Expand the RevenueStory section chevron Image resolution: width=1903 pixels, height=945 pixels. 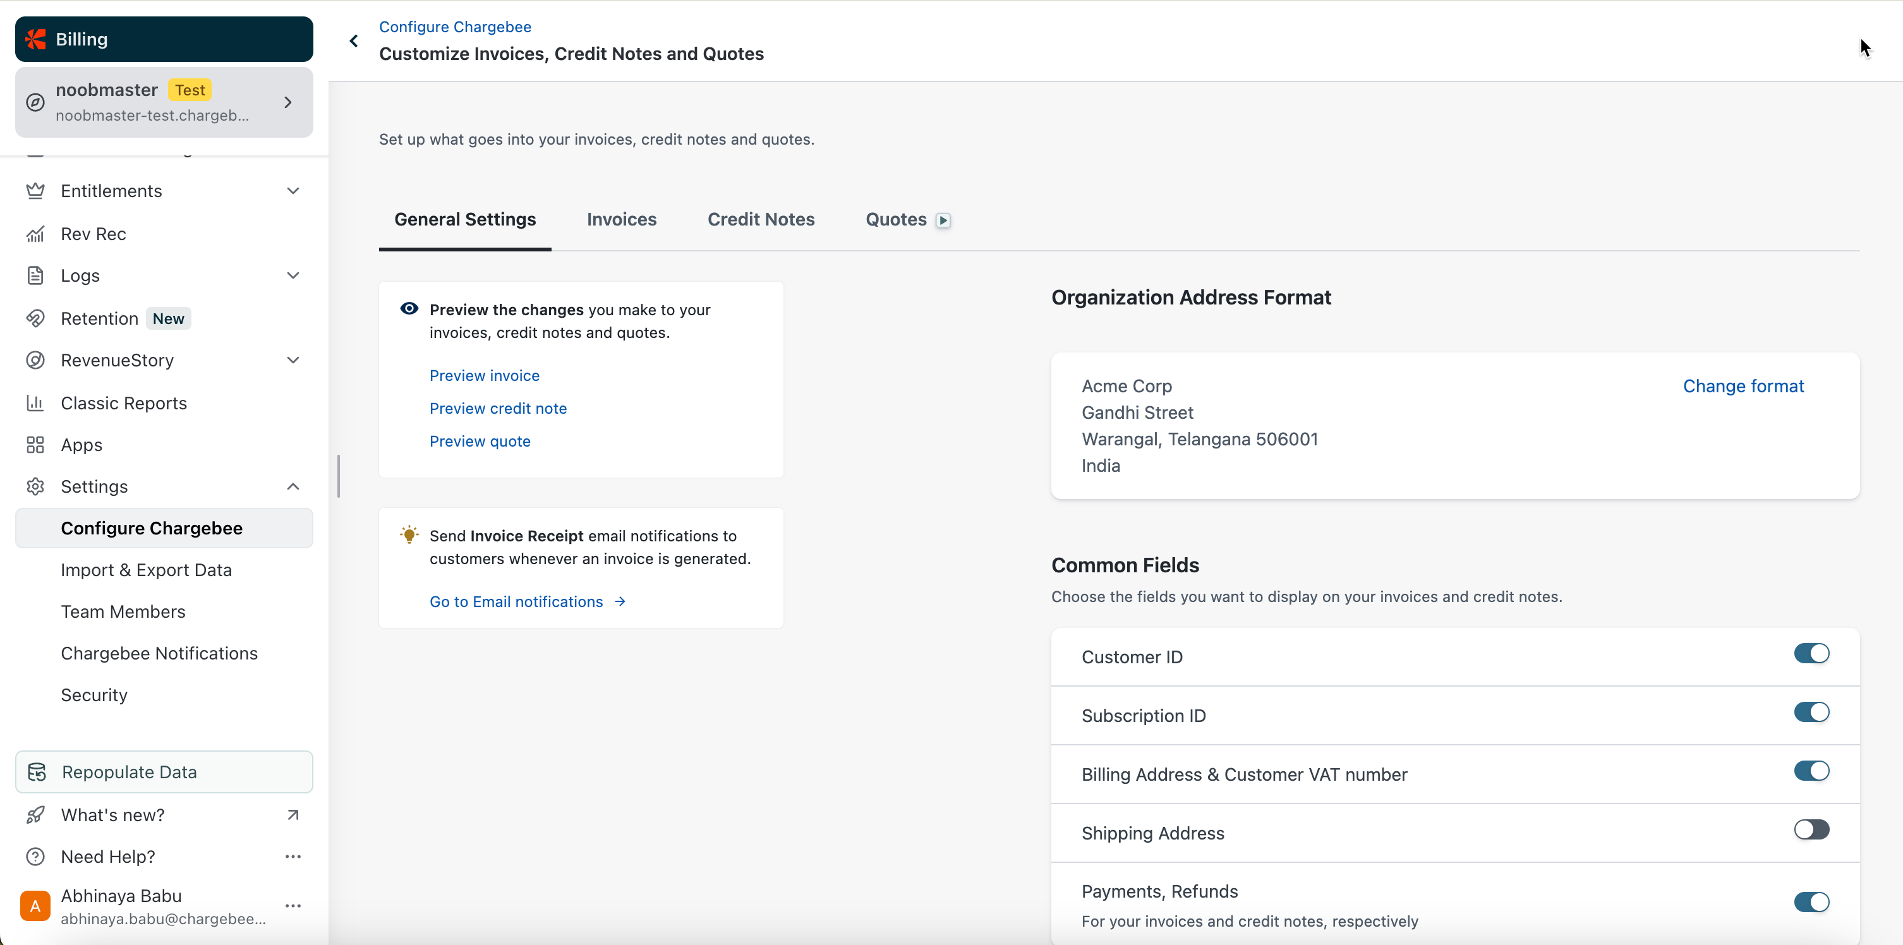(x=293, y=361)
